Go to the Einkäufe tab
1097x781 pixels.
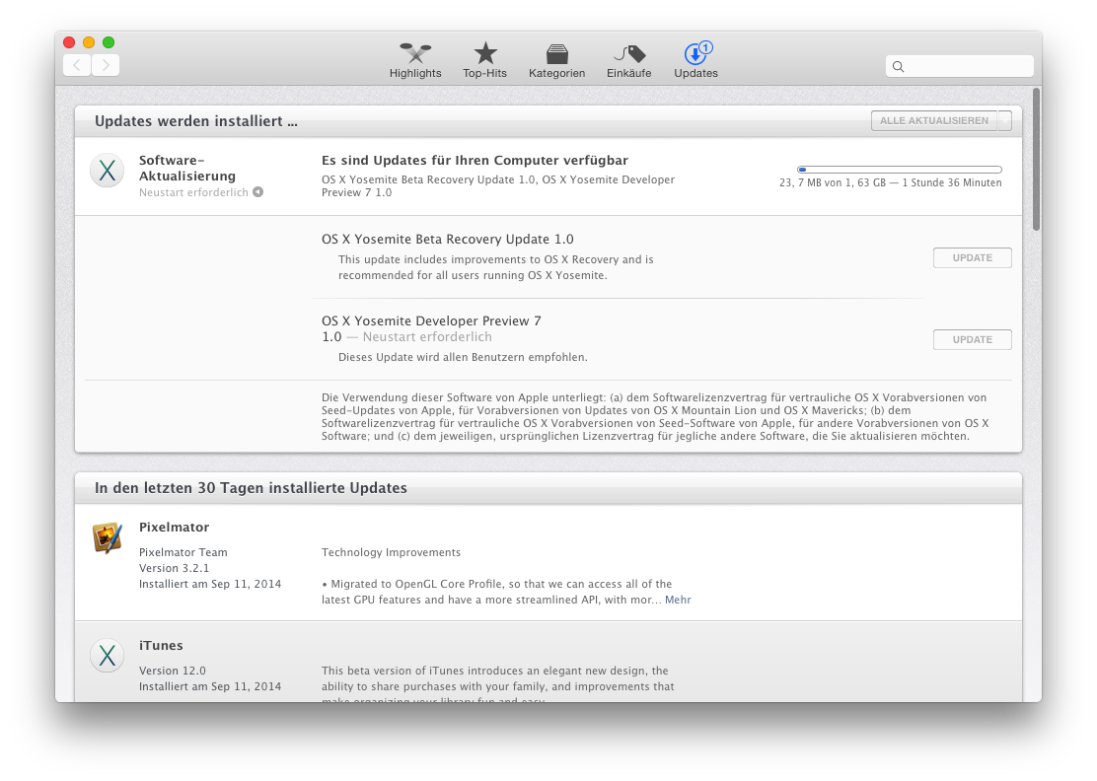click(x=628, y=60)
